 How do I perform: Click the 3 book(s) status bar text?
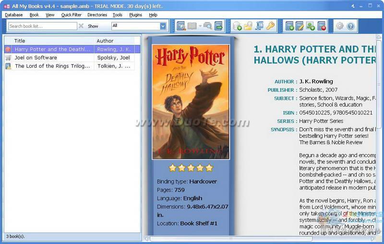[15, 236]
